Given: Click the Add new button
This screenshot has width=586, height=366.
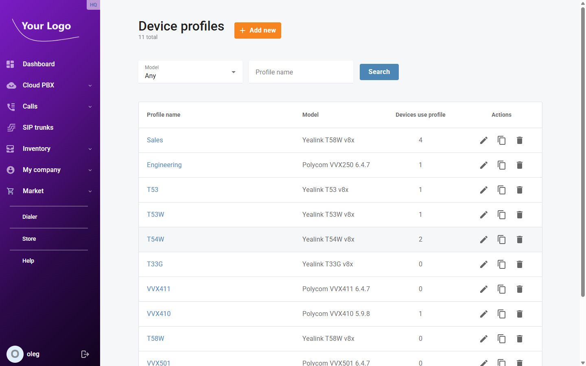Looking at the screenshot, I should [x=258, y=30].
